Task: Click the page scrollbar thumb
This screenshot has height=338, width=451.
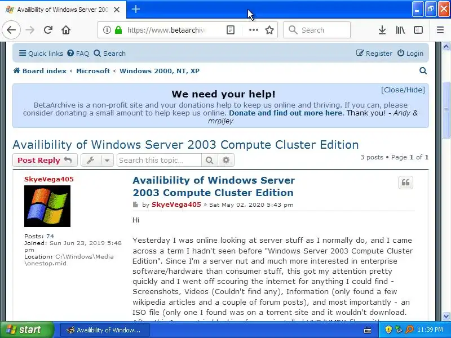Action: point(446,110)
